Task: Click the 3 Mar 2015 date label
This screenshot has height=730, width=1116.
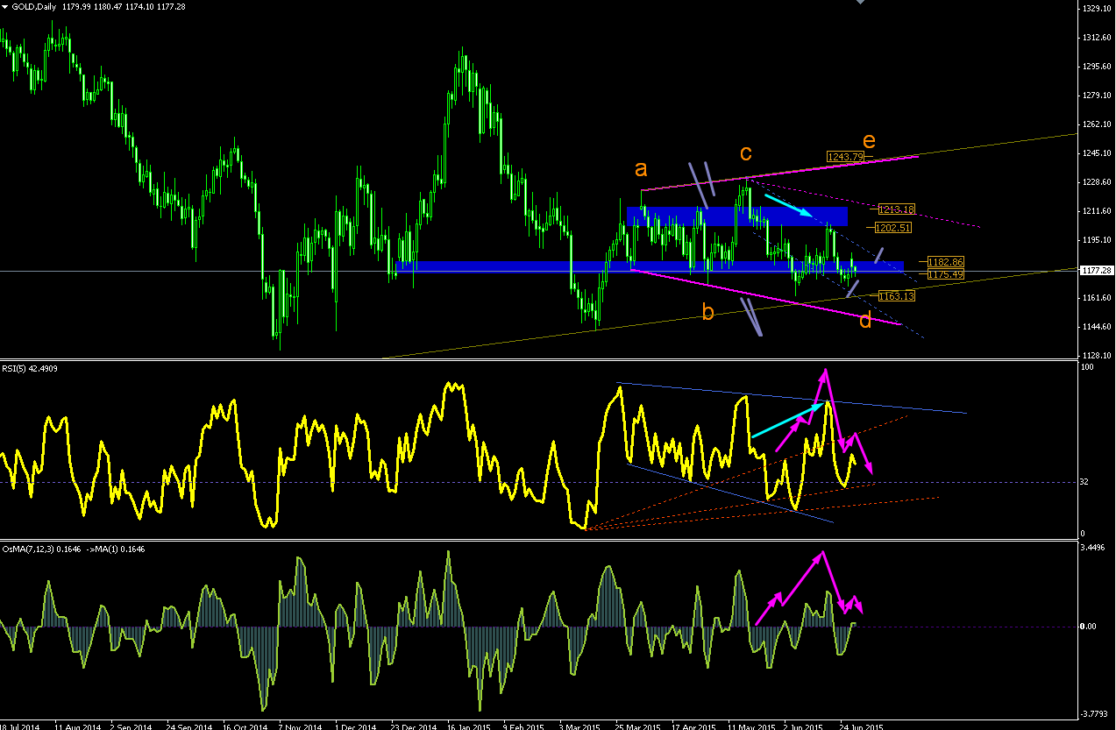Action: click(579, 726)
